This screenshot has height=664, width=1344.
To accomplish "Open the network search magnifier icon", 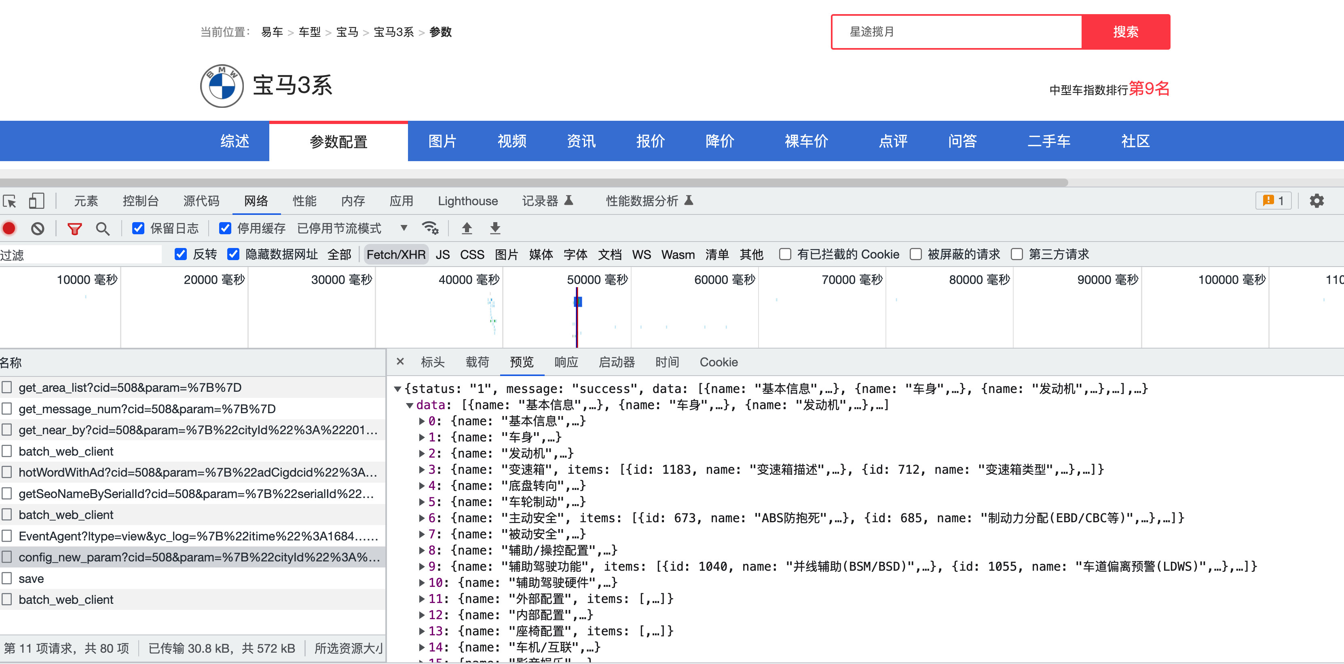I will (102, 228).
